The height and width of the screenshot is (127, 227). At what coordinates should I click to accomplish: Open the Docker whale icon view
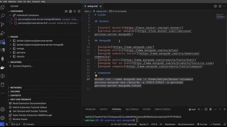tap(2, 67)
